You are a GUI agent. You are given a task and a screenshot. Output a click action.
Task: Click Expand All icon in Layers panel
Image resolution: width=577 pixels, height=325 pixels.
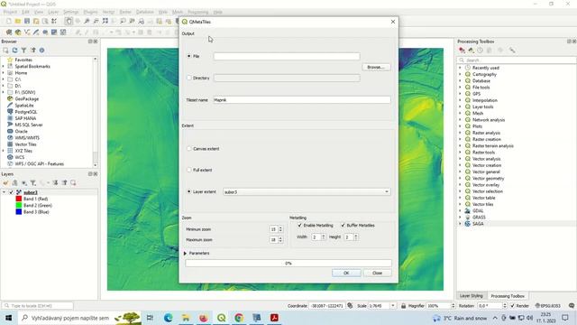click(55, 182)
